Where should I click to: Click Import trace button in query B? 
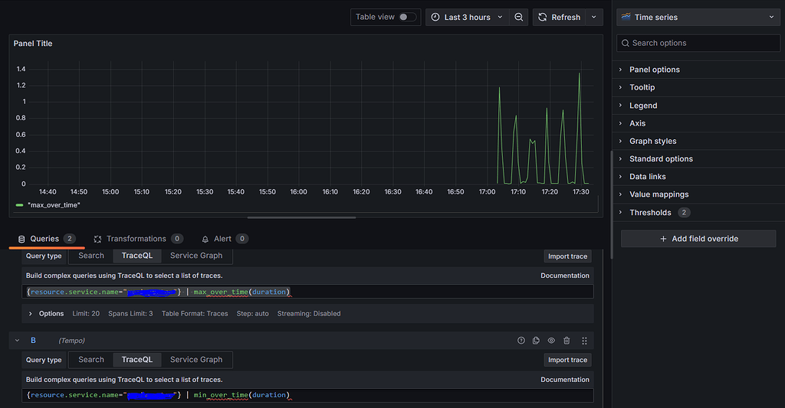(567, 360)
